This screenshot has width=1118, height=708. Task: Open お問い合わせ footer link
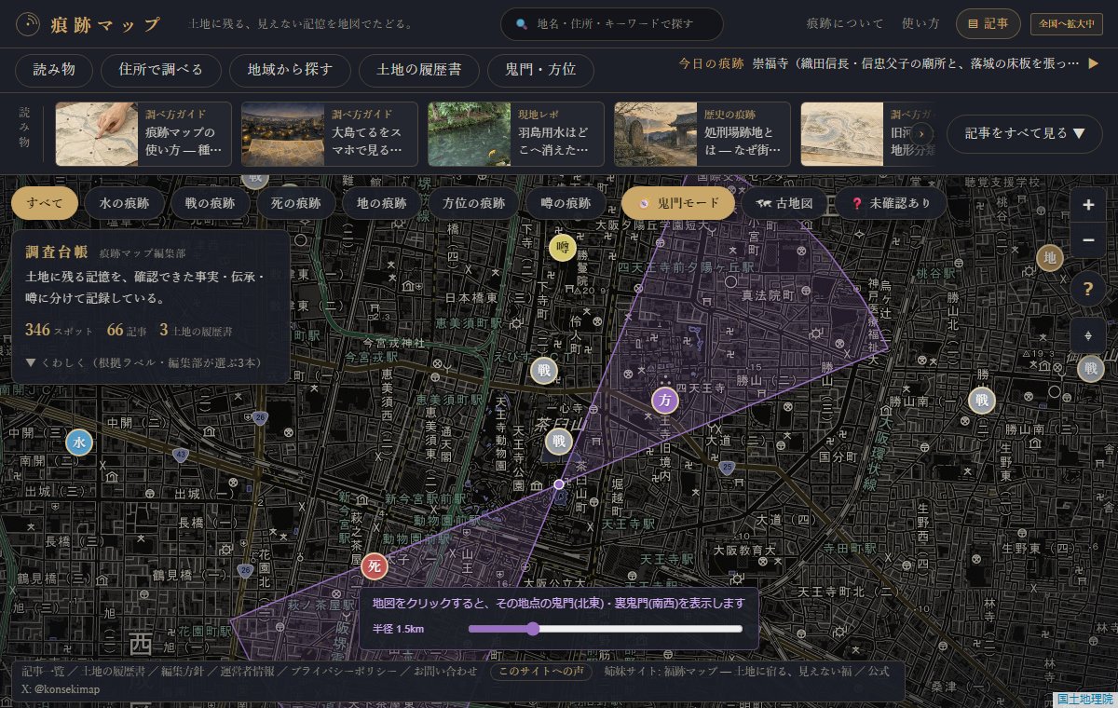coord(446,671)
